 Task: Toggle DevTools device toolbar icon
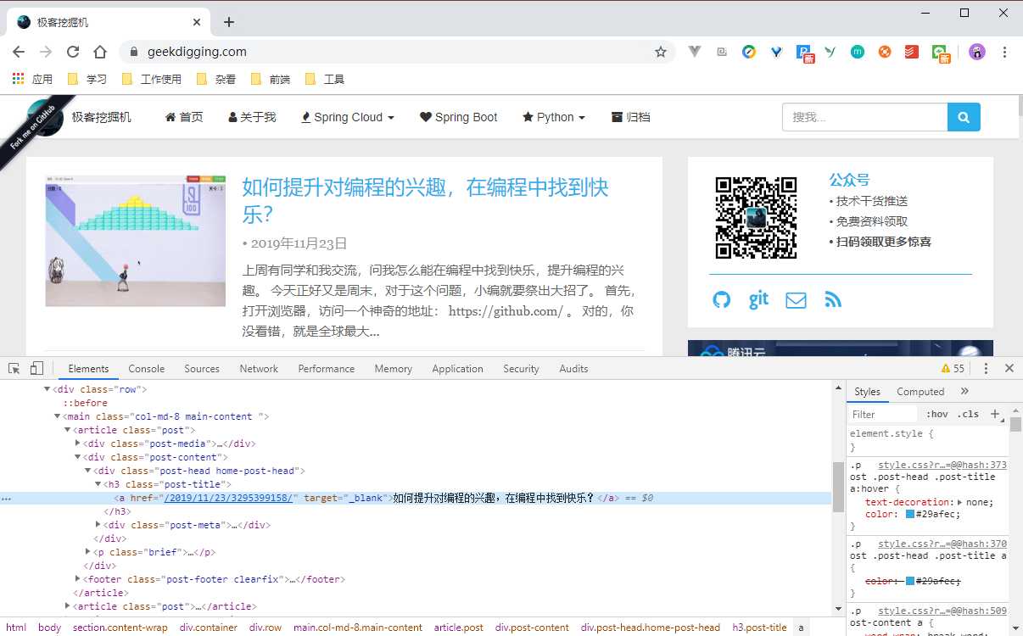coord(36,368)
